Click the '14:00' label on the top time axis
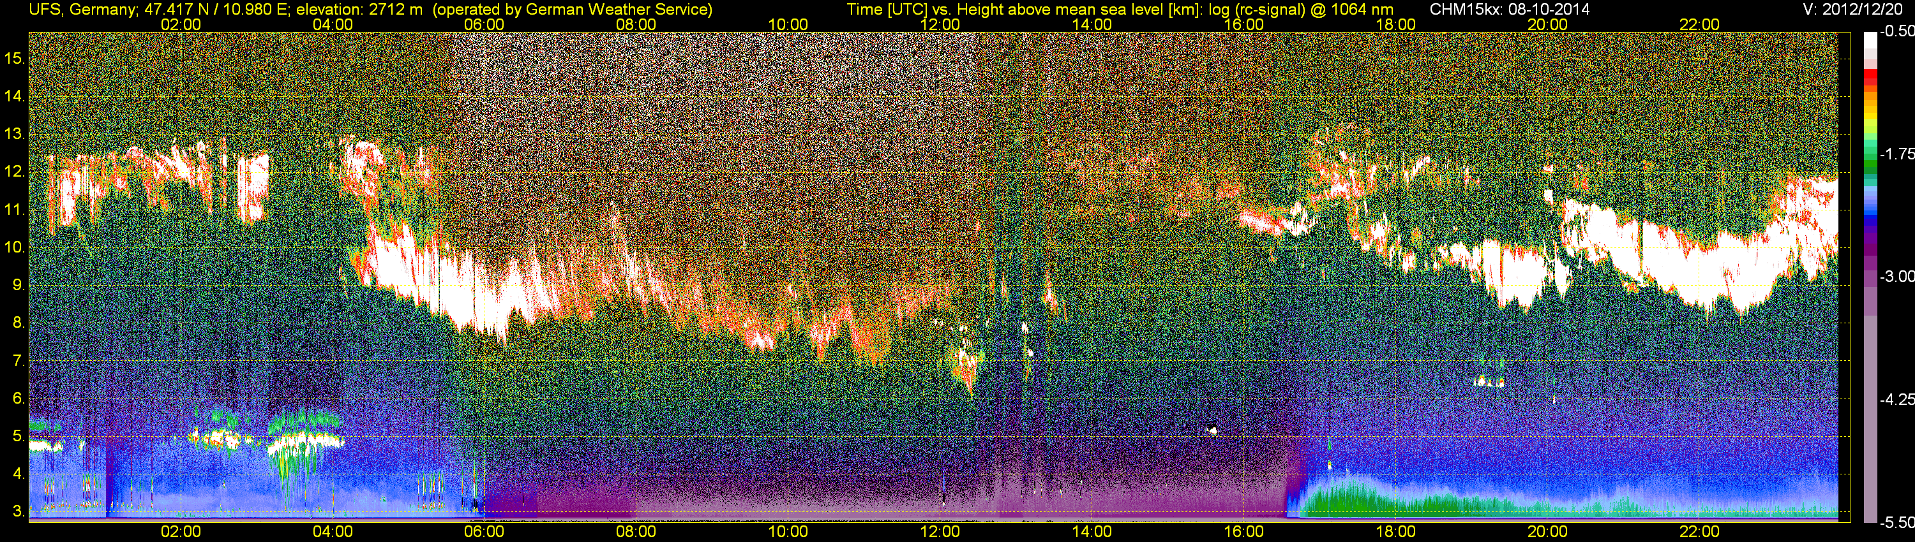The height and width of the screenshot is (542, 1915). [1092, 24]
